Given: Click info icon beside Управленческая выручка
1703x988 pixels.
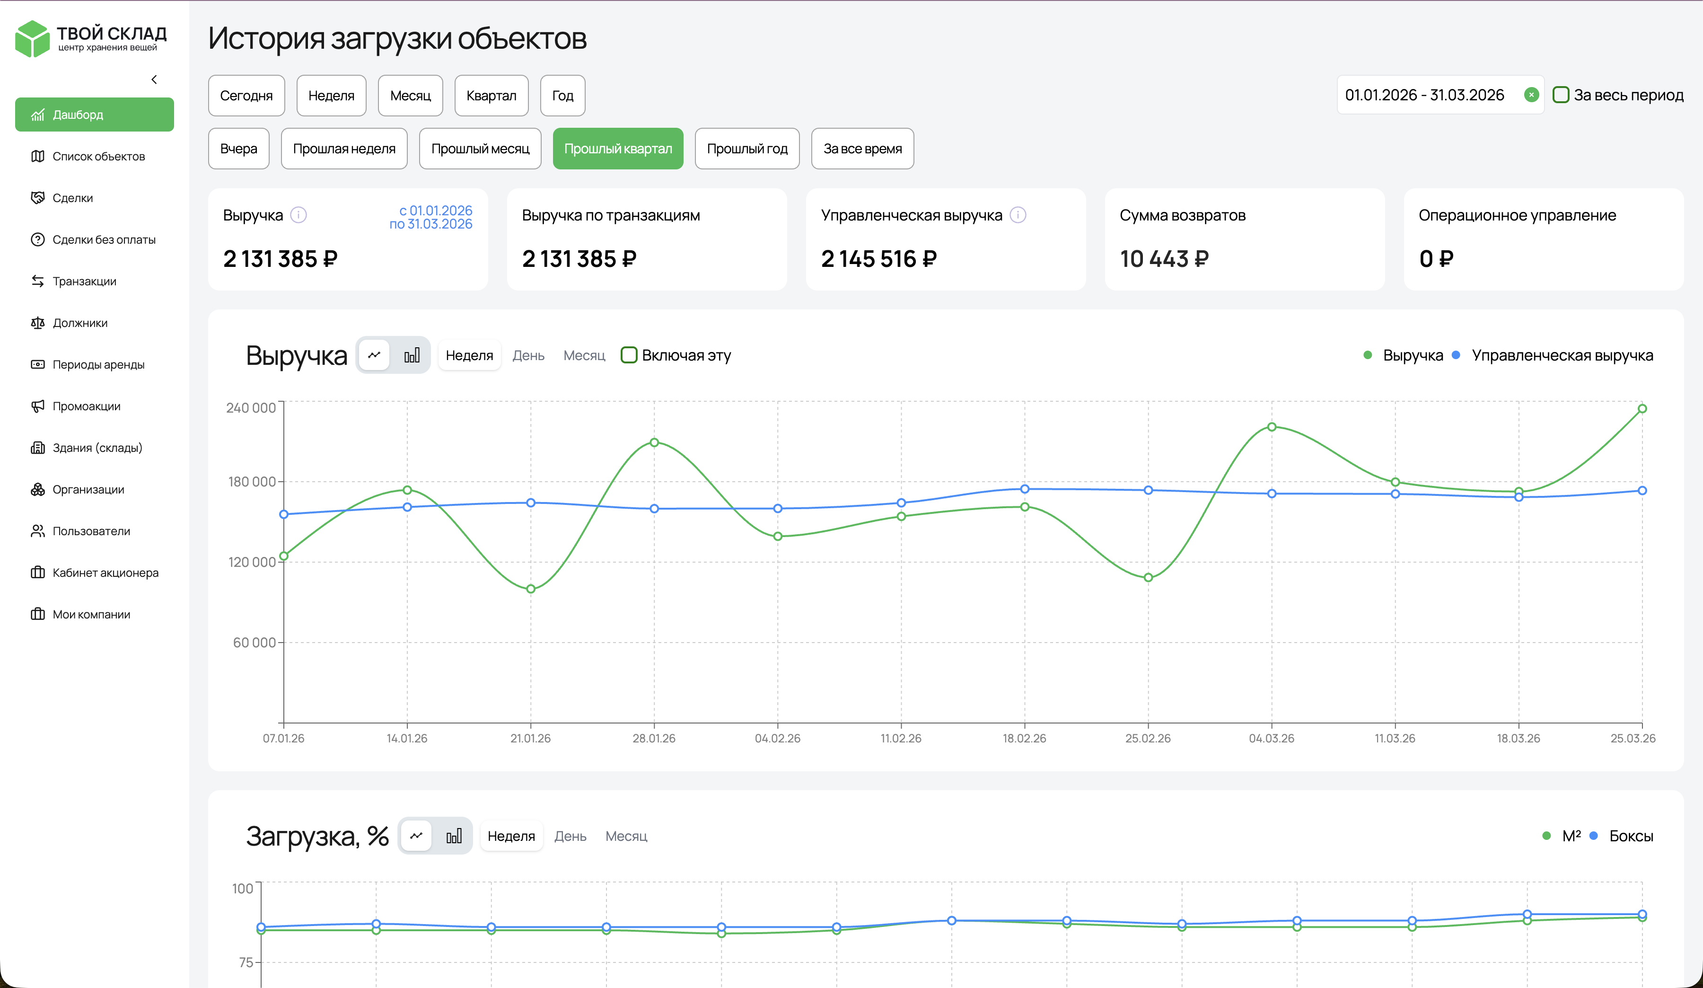Looking at the screenshot, I should click(x=1018, y=215).
